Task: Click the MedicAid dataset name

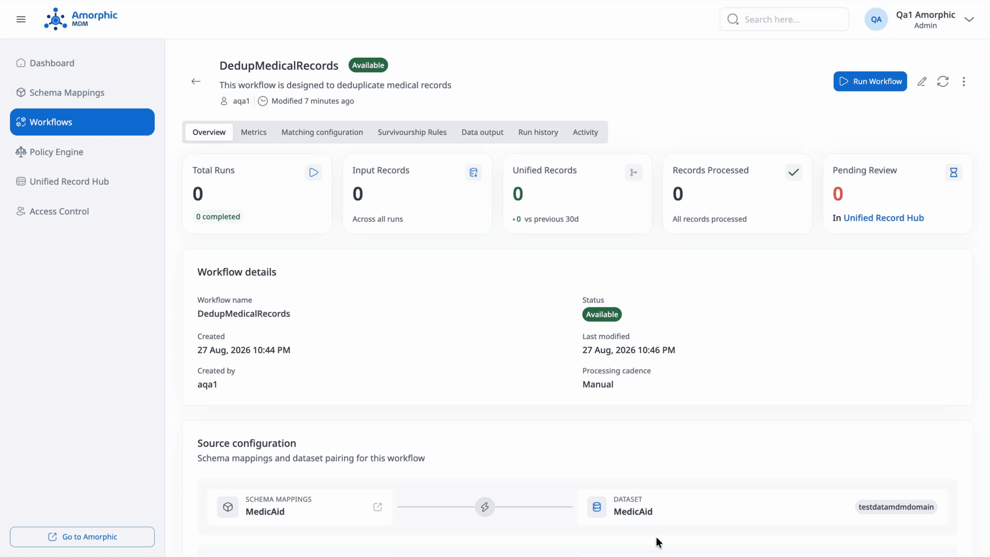Action: click(x=632, y=512)
